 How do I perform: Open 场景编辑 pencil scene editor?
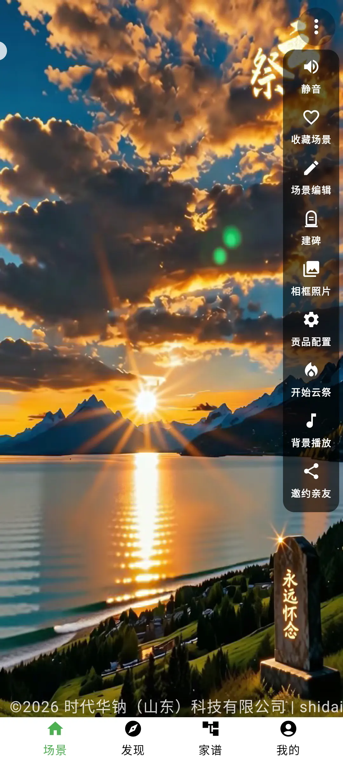(x=311, y=178)
